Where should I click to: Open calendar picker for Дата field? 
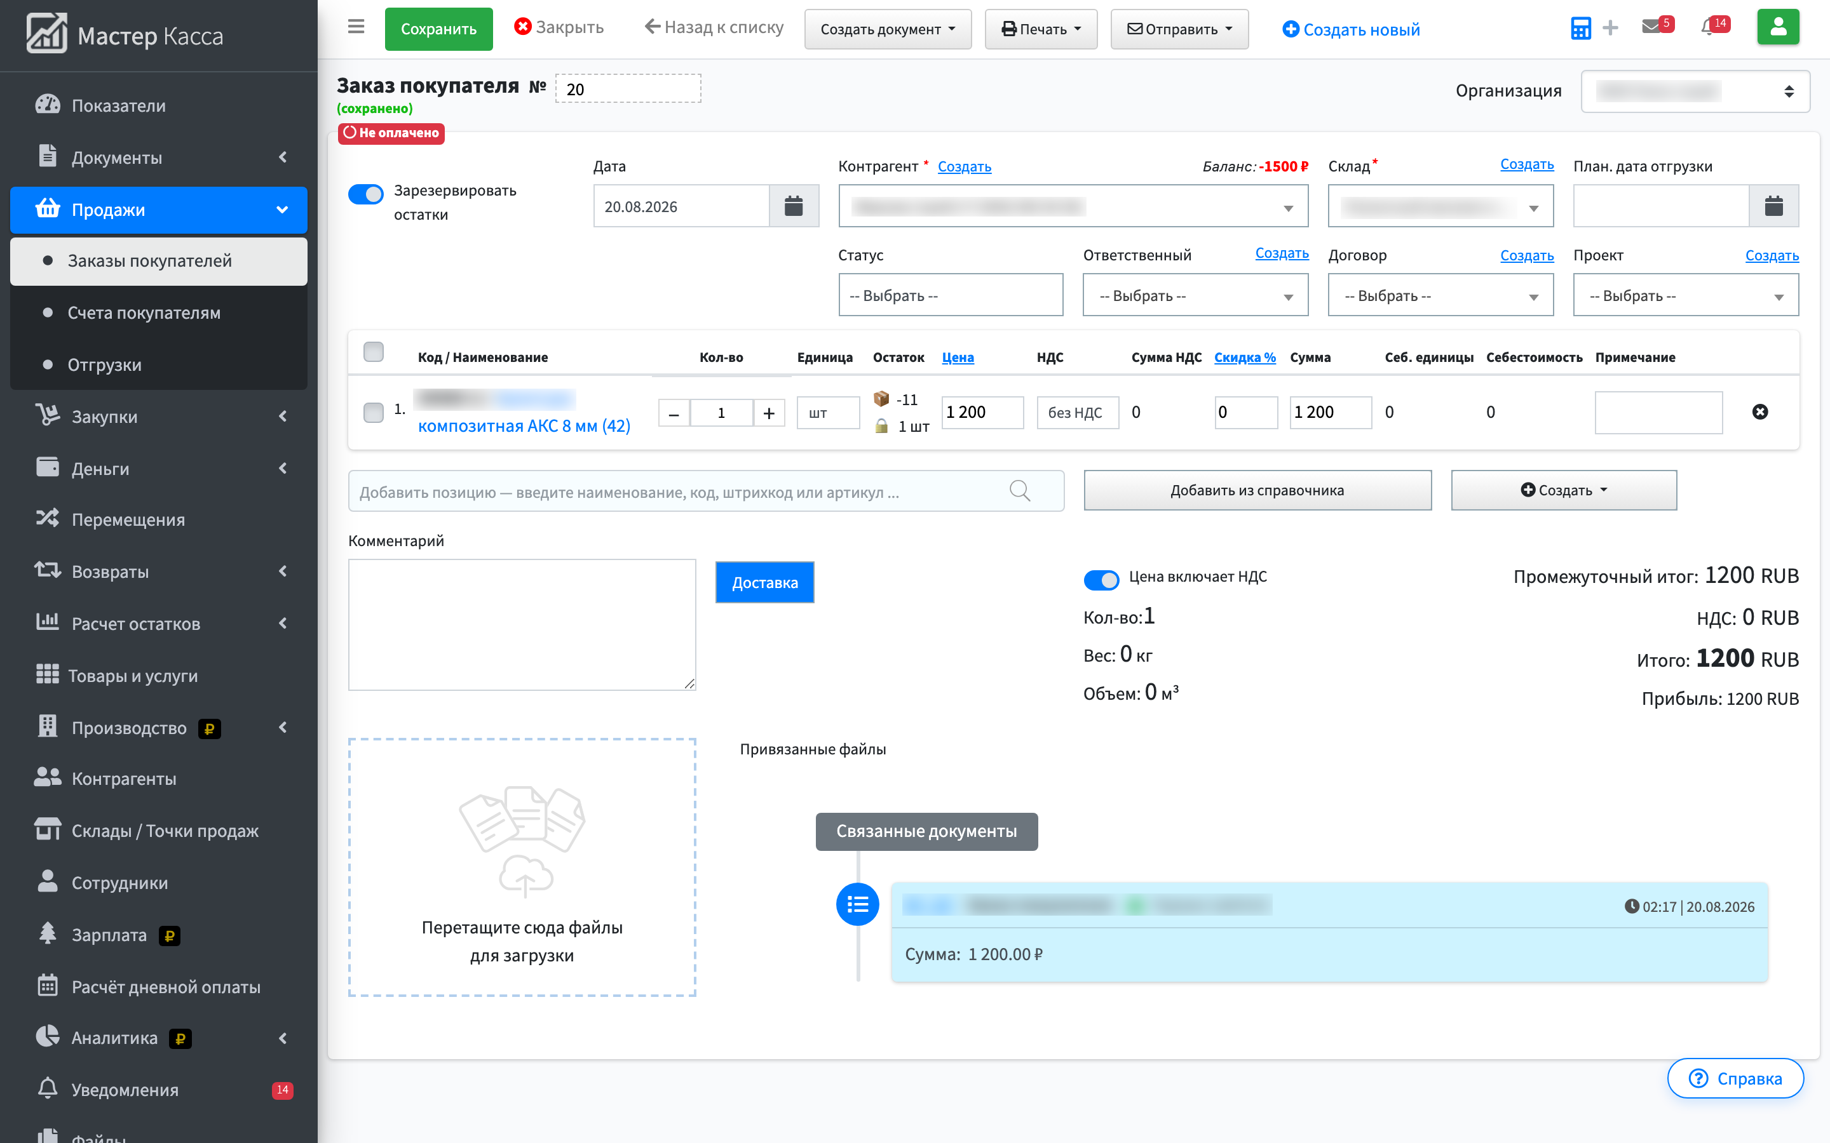pos(793,206)
